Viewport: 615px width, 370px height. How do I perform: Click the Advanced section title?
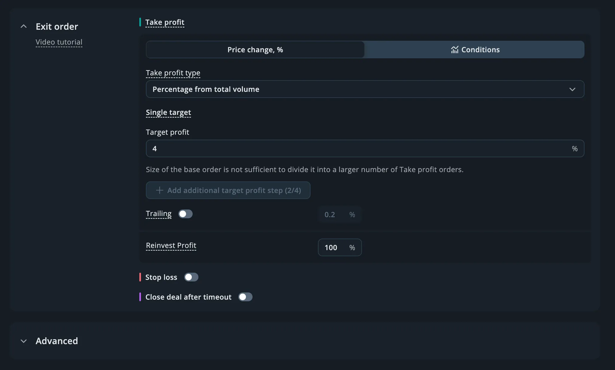pos(56,341)
